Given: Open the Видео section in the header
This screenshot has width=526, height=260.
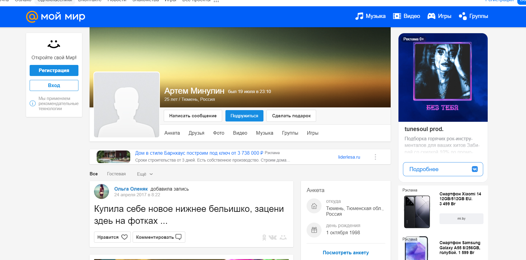Looking at the screenshot, I should [407, 16].
